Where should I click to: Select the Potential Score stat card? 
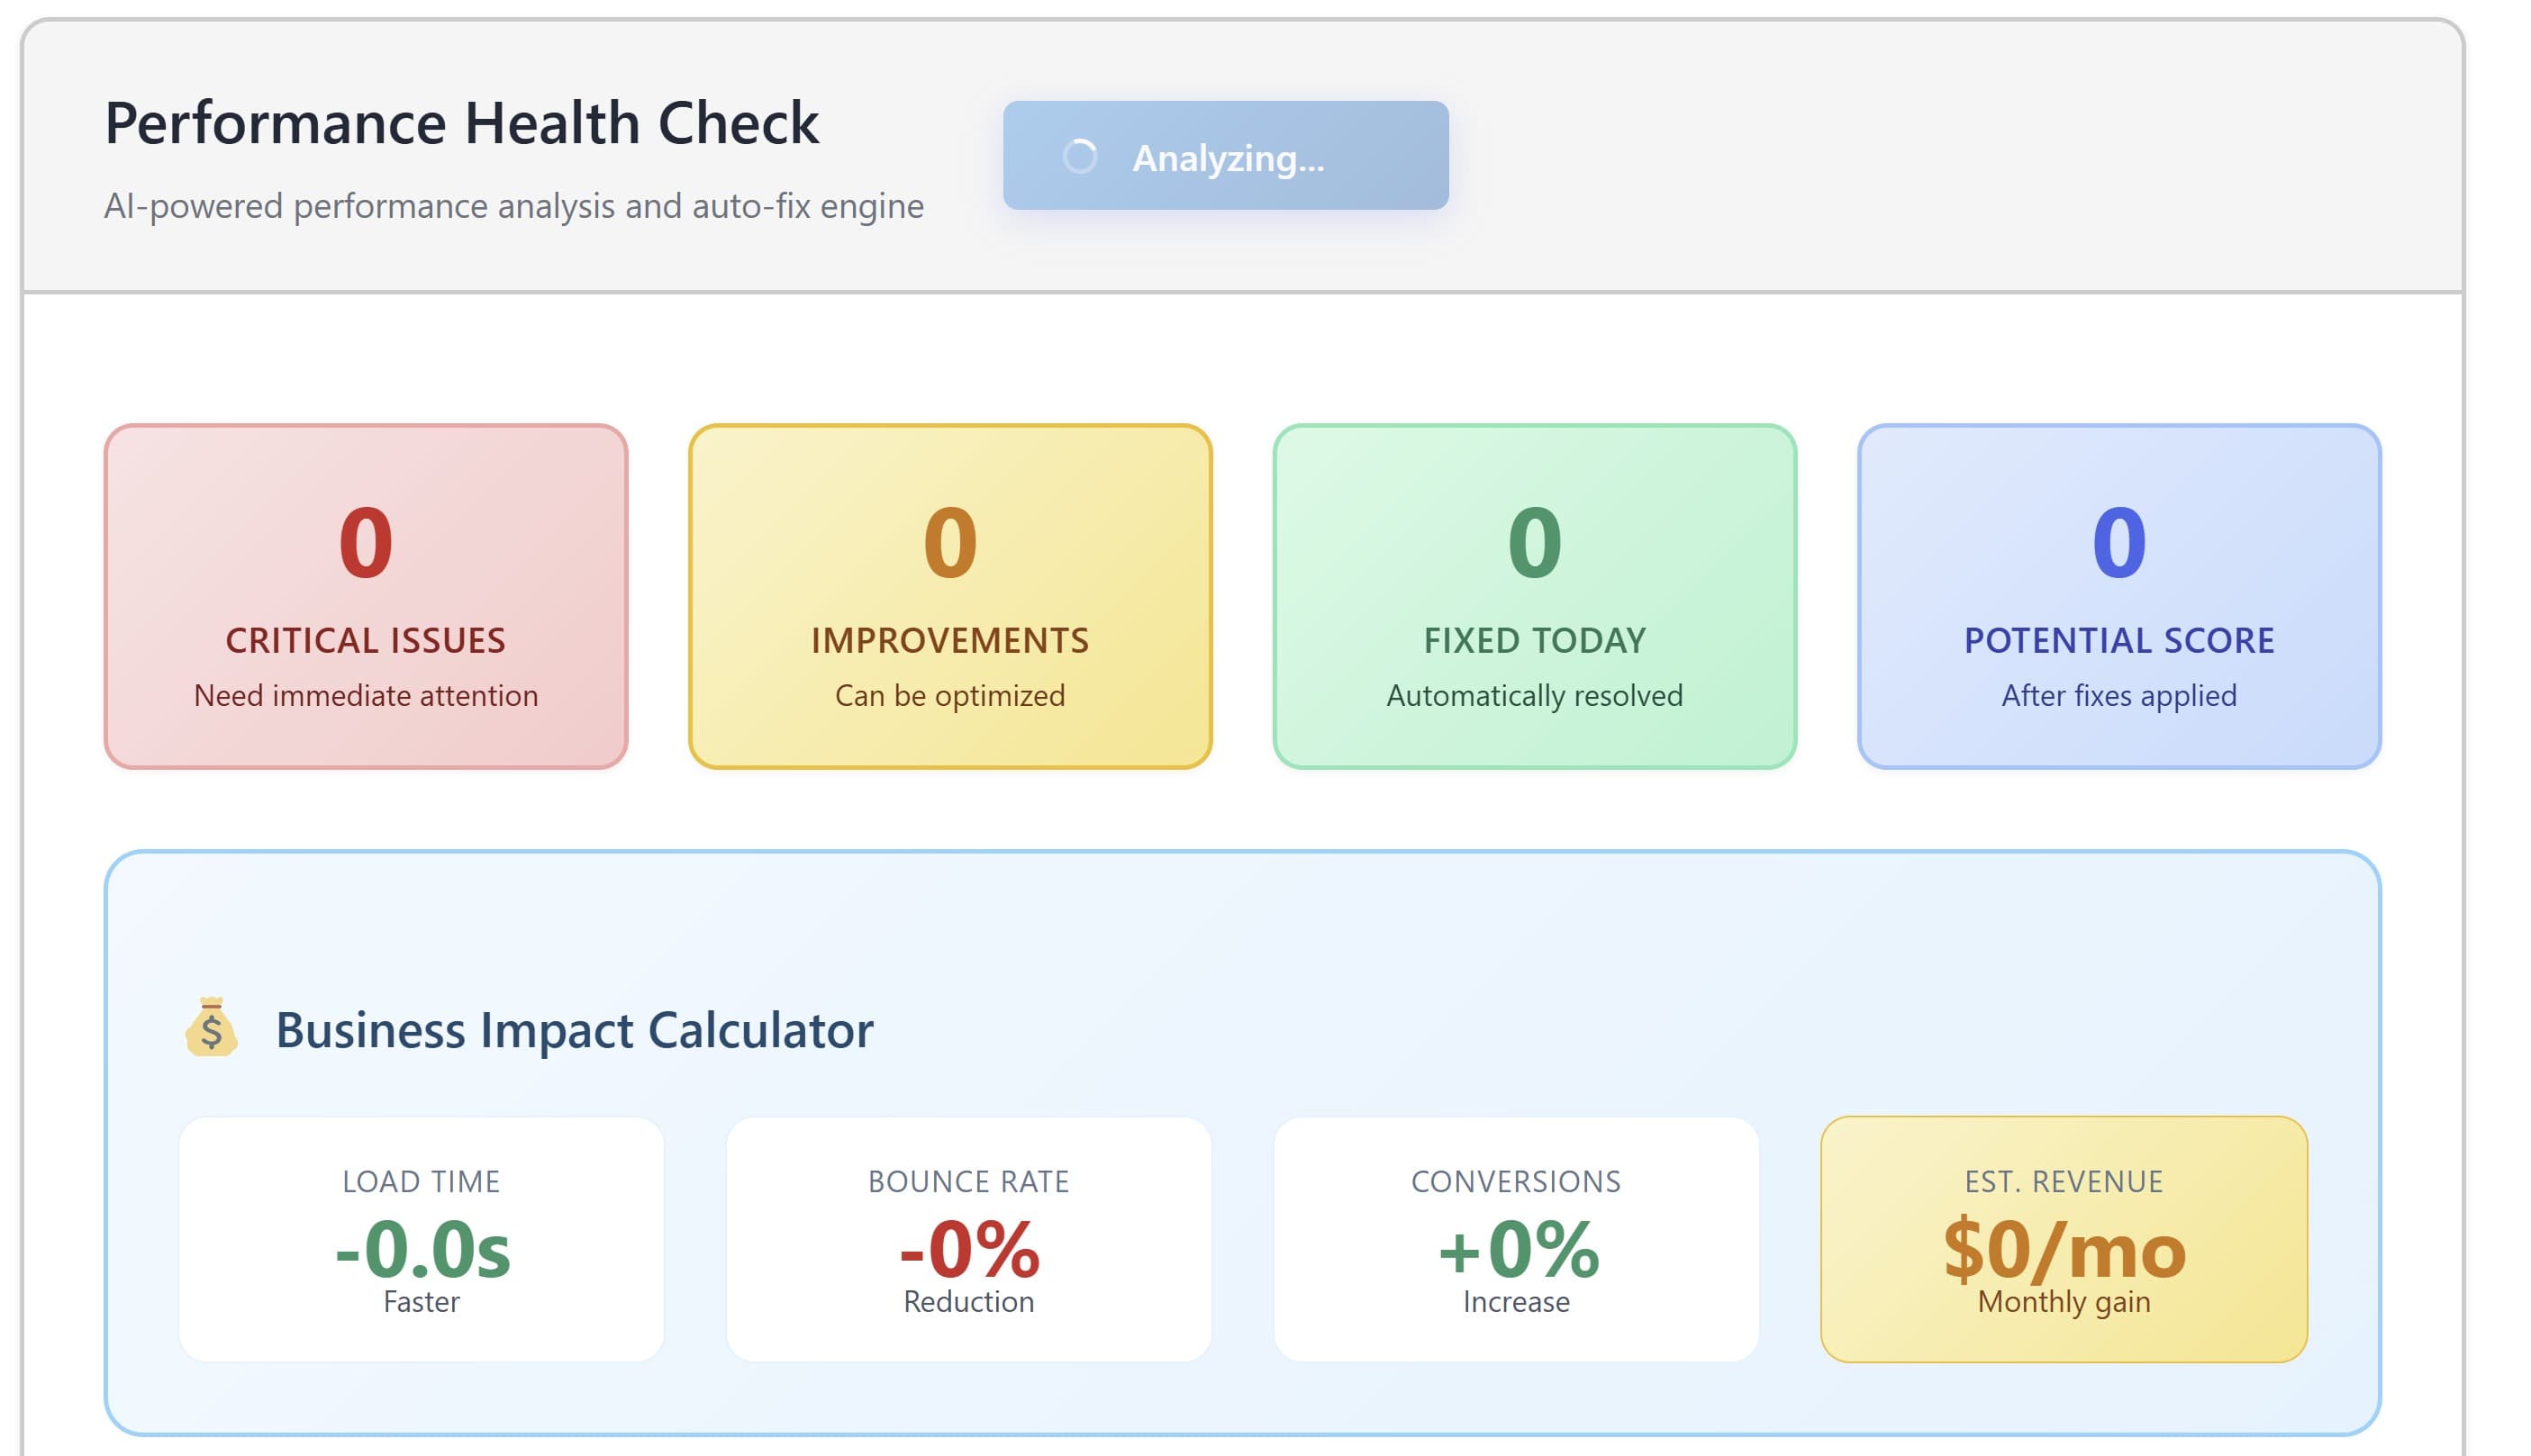coord(2120,595)
